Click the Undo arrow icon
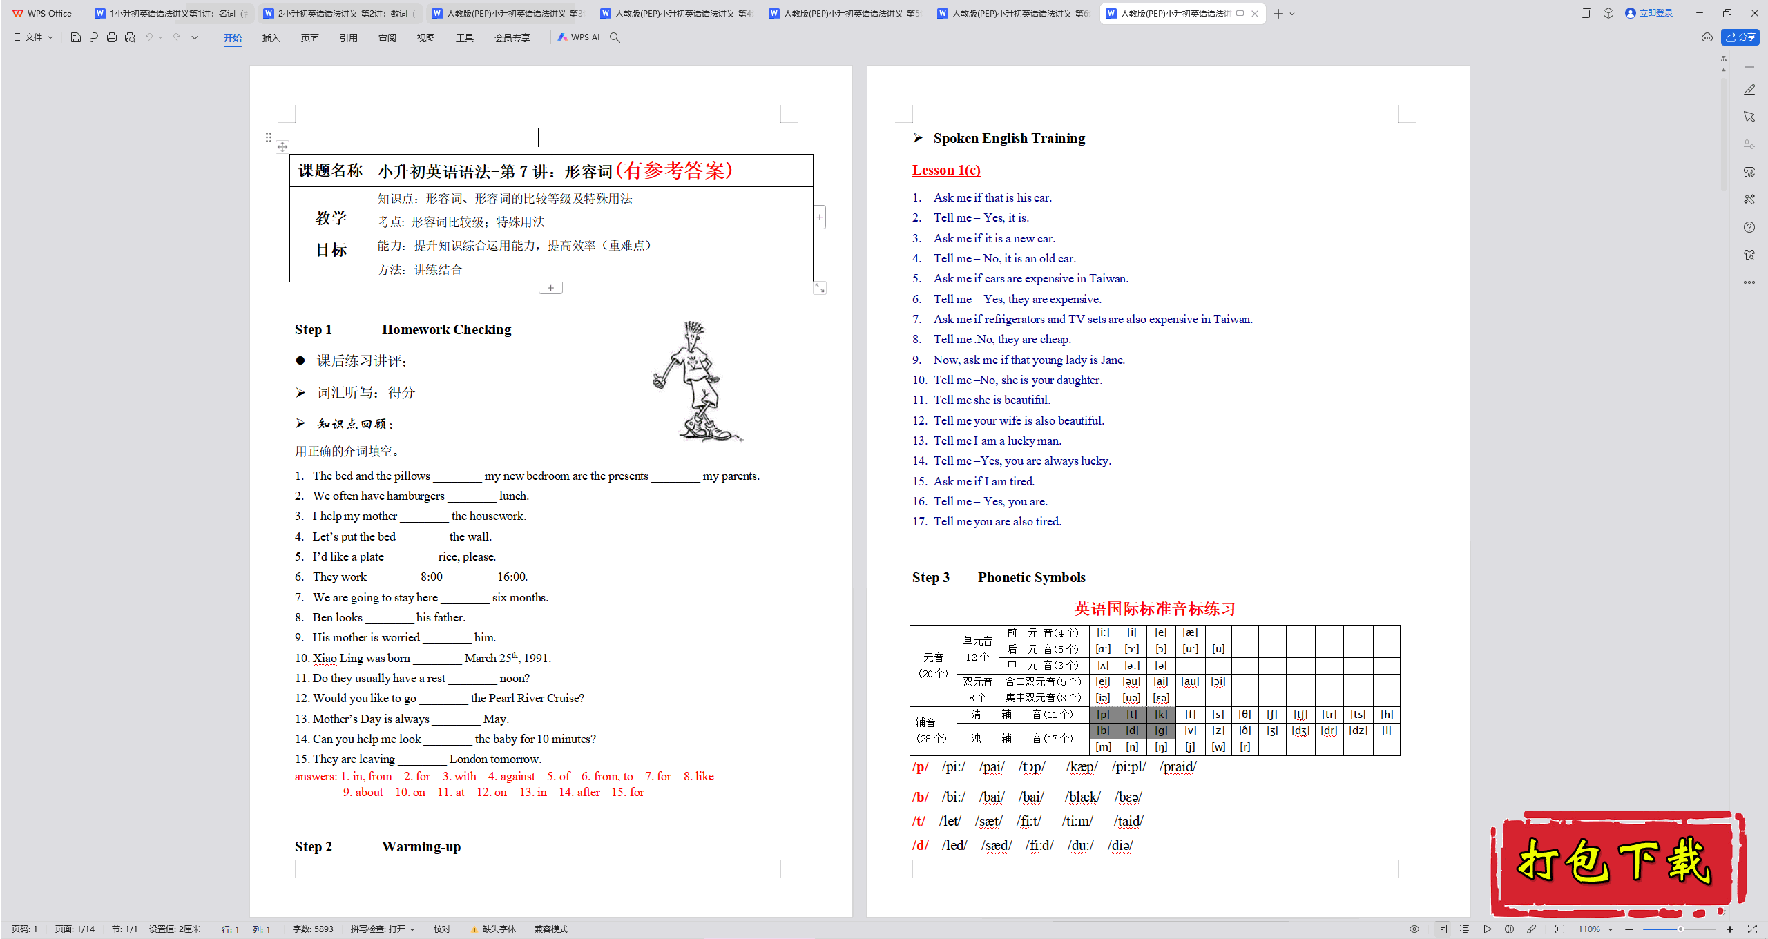This screenshot has width=1768, height=939. 148,37
